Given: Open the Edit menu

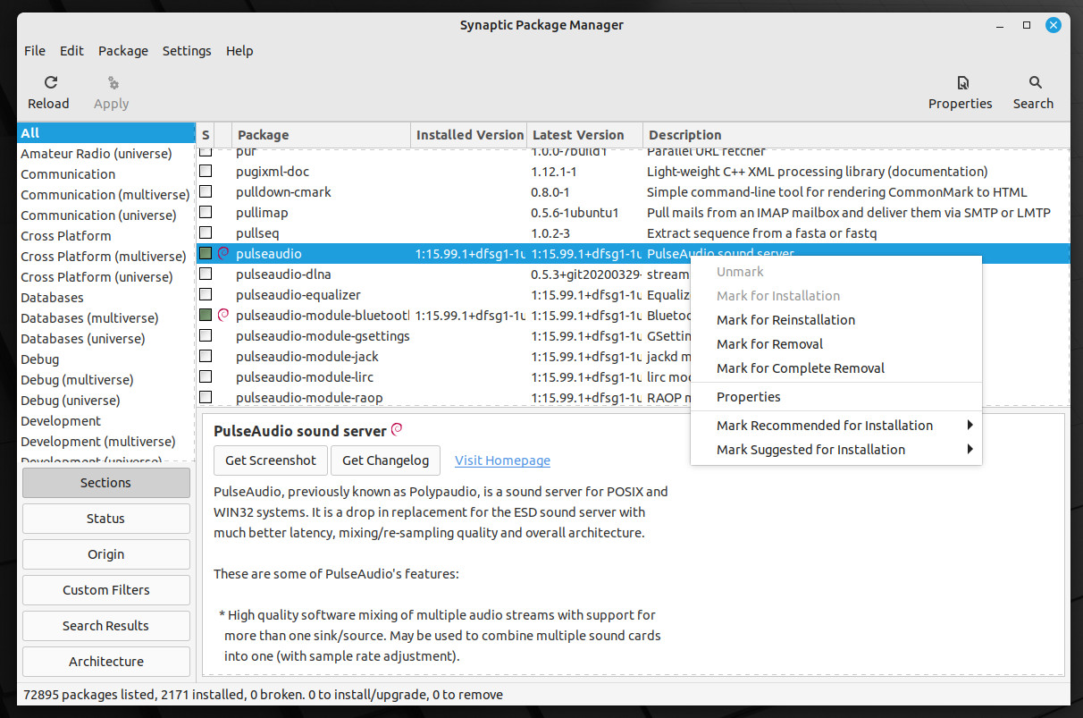Looking at the screenshot, I should click(x=72, y=51).
